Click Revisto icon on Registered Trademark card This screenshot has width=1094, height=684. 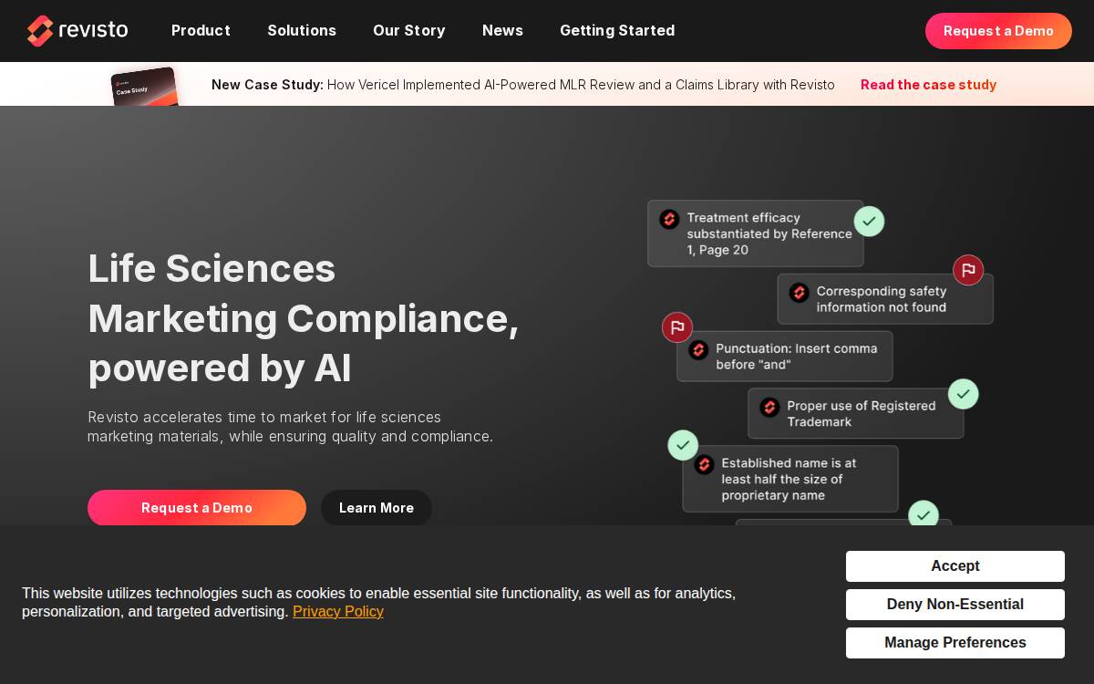[x=769, y=407]
